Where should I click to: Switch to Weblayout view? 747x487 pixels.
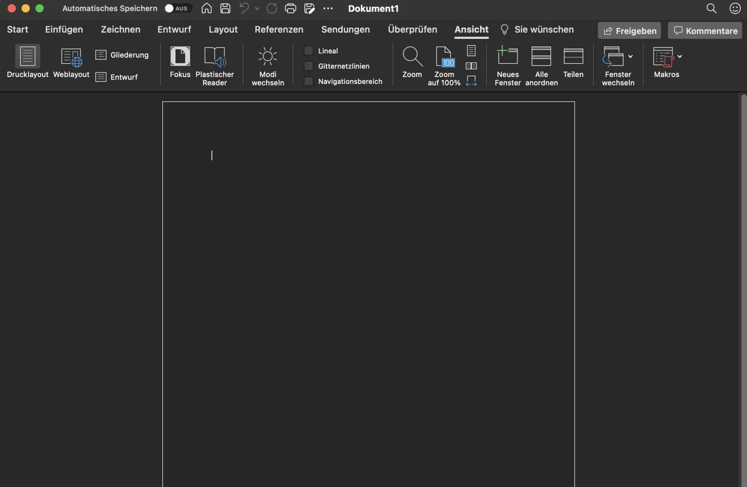coord(71,57)
